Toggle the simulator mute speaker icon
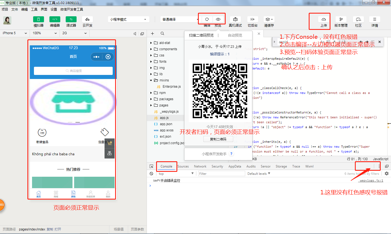The height and width of the screenshot is (234, 391). [135, 34]
